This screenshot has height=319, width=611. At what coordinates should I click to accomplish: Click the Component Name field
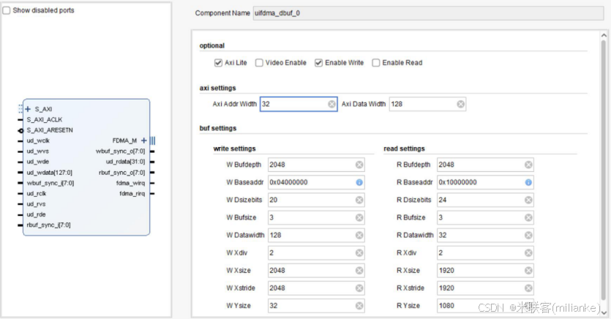point(428,13)
